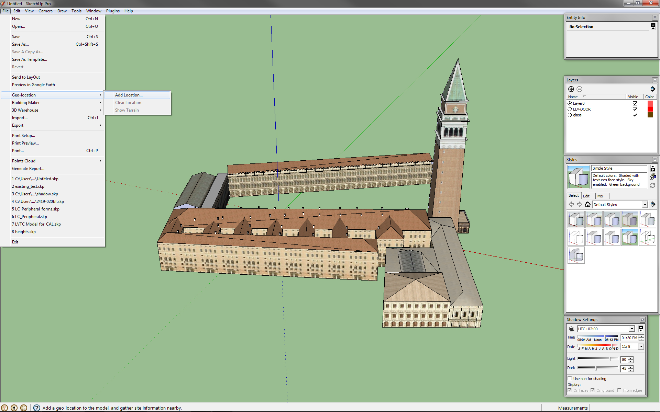Click the Update Style refresh icon
660x412 pixels.
[x=652, y=185]
